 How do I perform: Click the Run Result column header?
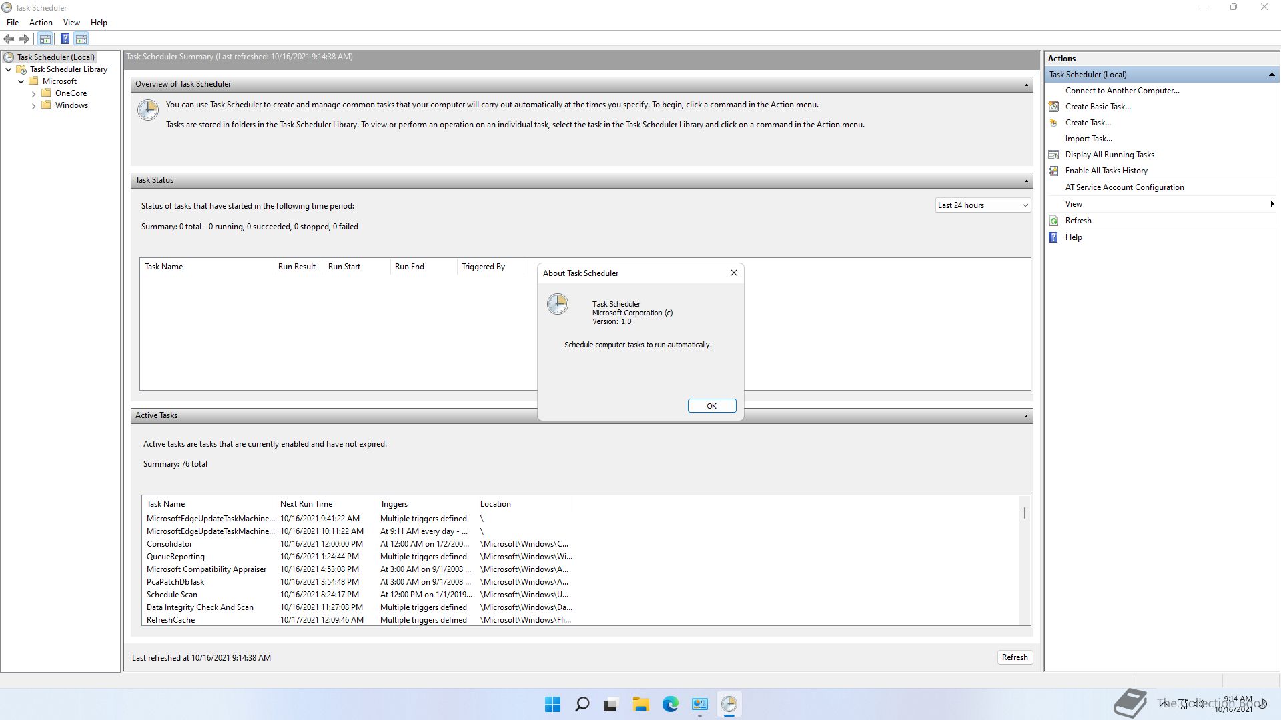(298, 267)
